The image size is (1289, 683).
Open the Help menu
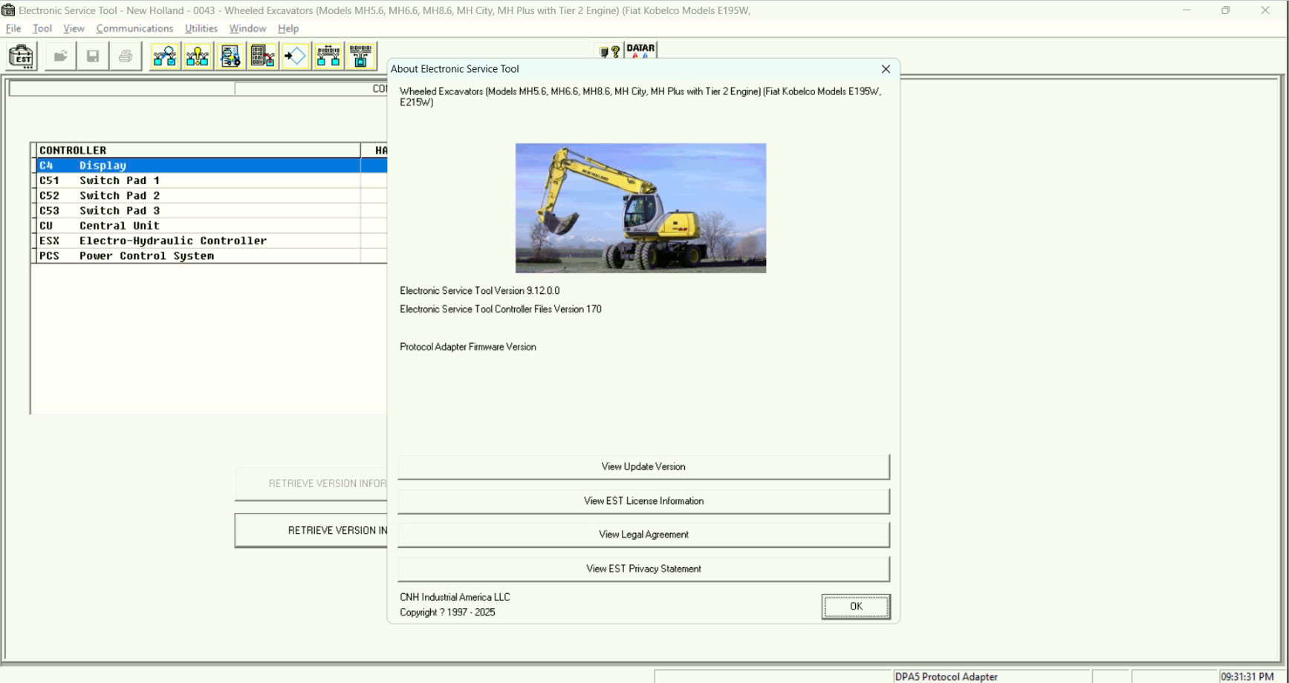point(288,28)
